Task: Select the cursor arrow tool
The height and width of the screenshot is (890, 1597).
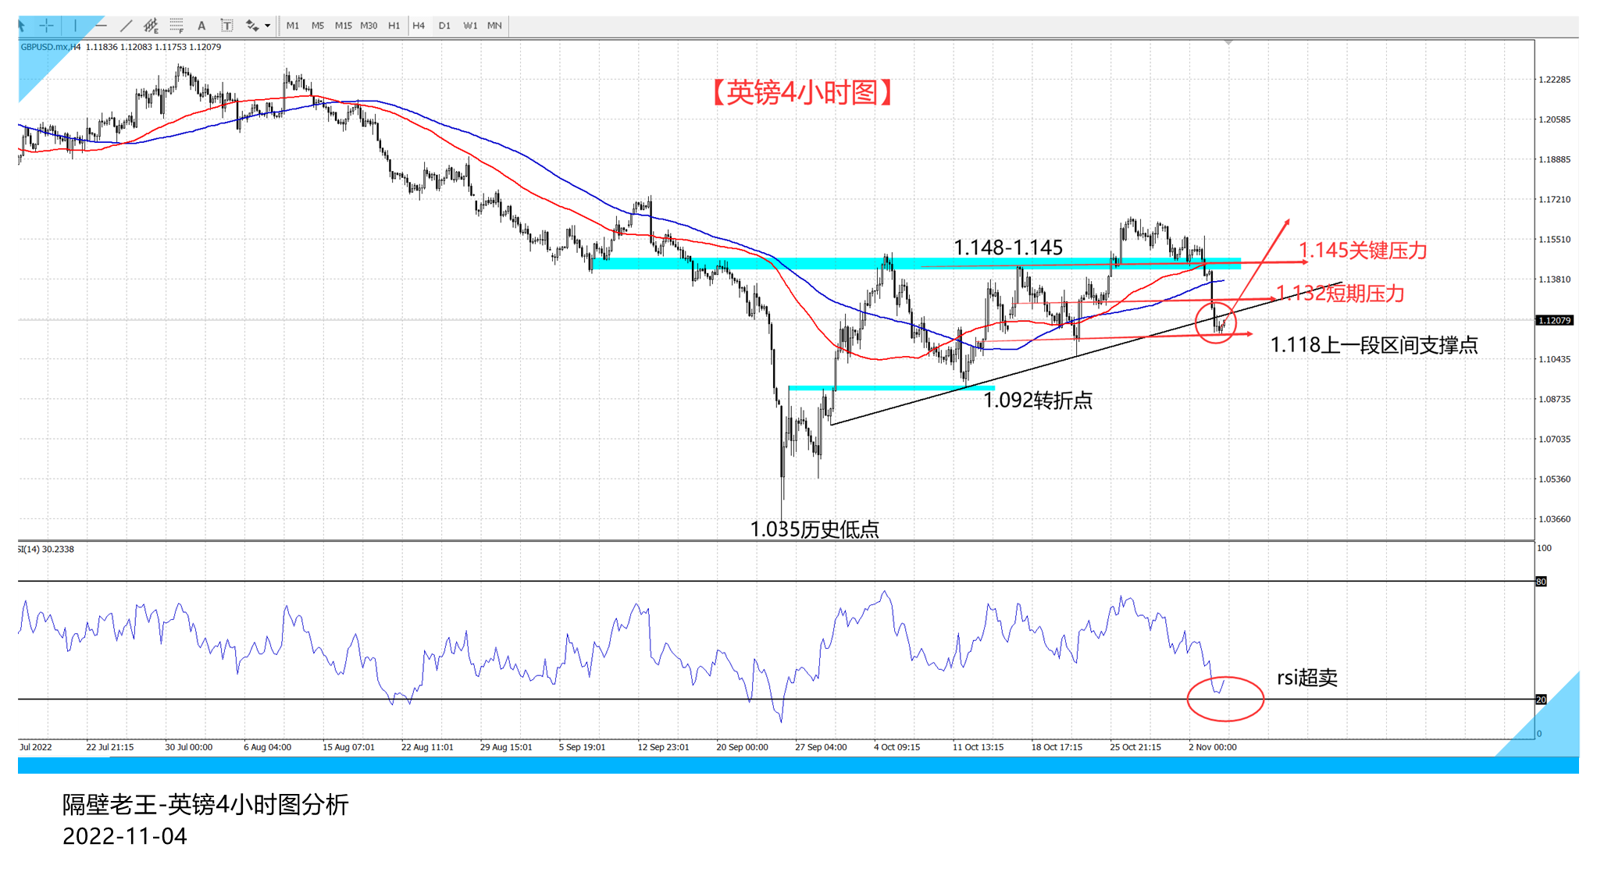Action: (x=22, y=26)
